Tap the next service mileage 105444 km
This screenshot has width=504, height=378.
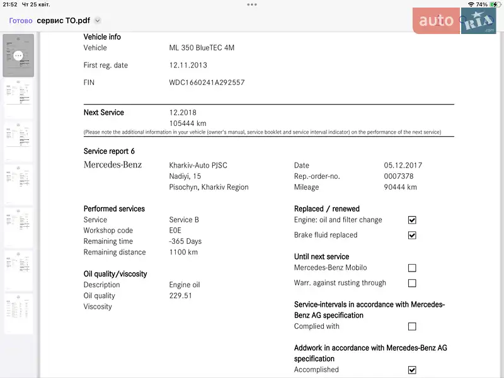[188, 123]
